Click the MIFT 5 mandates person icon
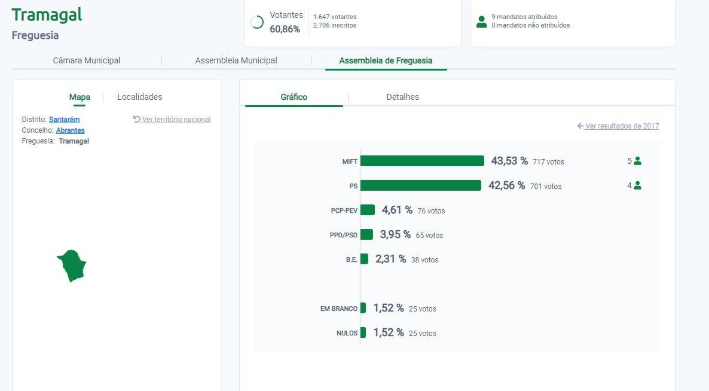Screen dimensions: 709x391 [637, 161]
